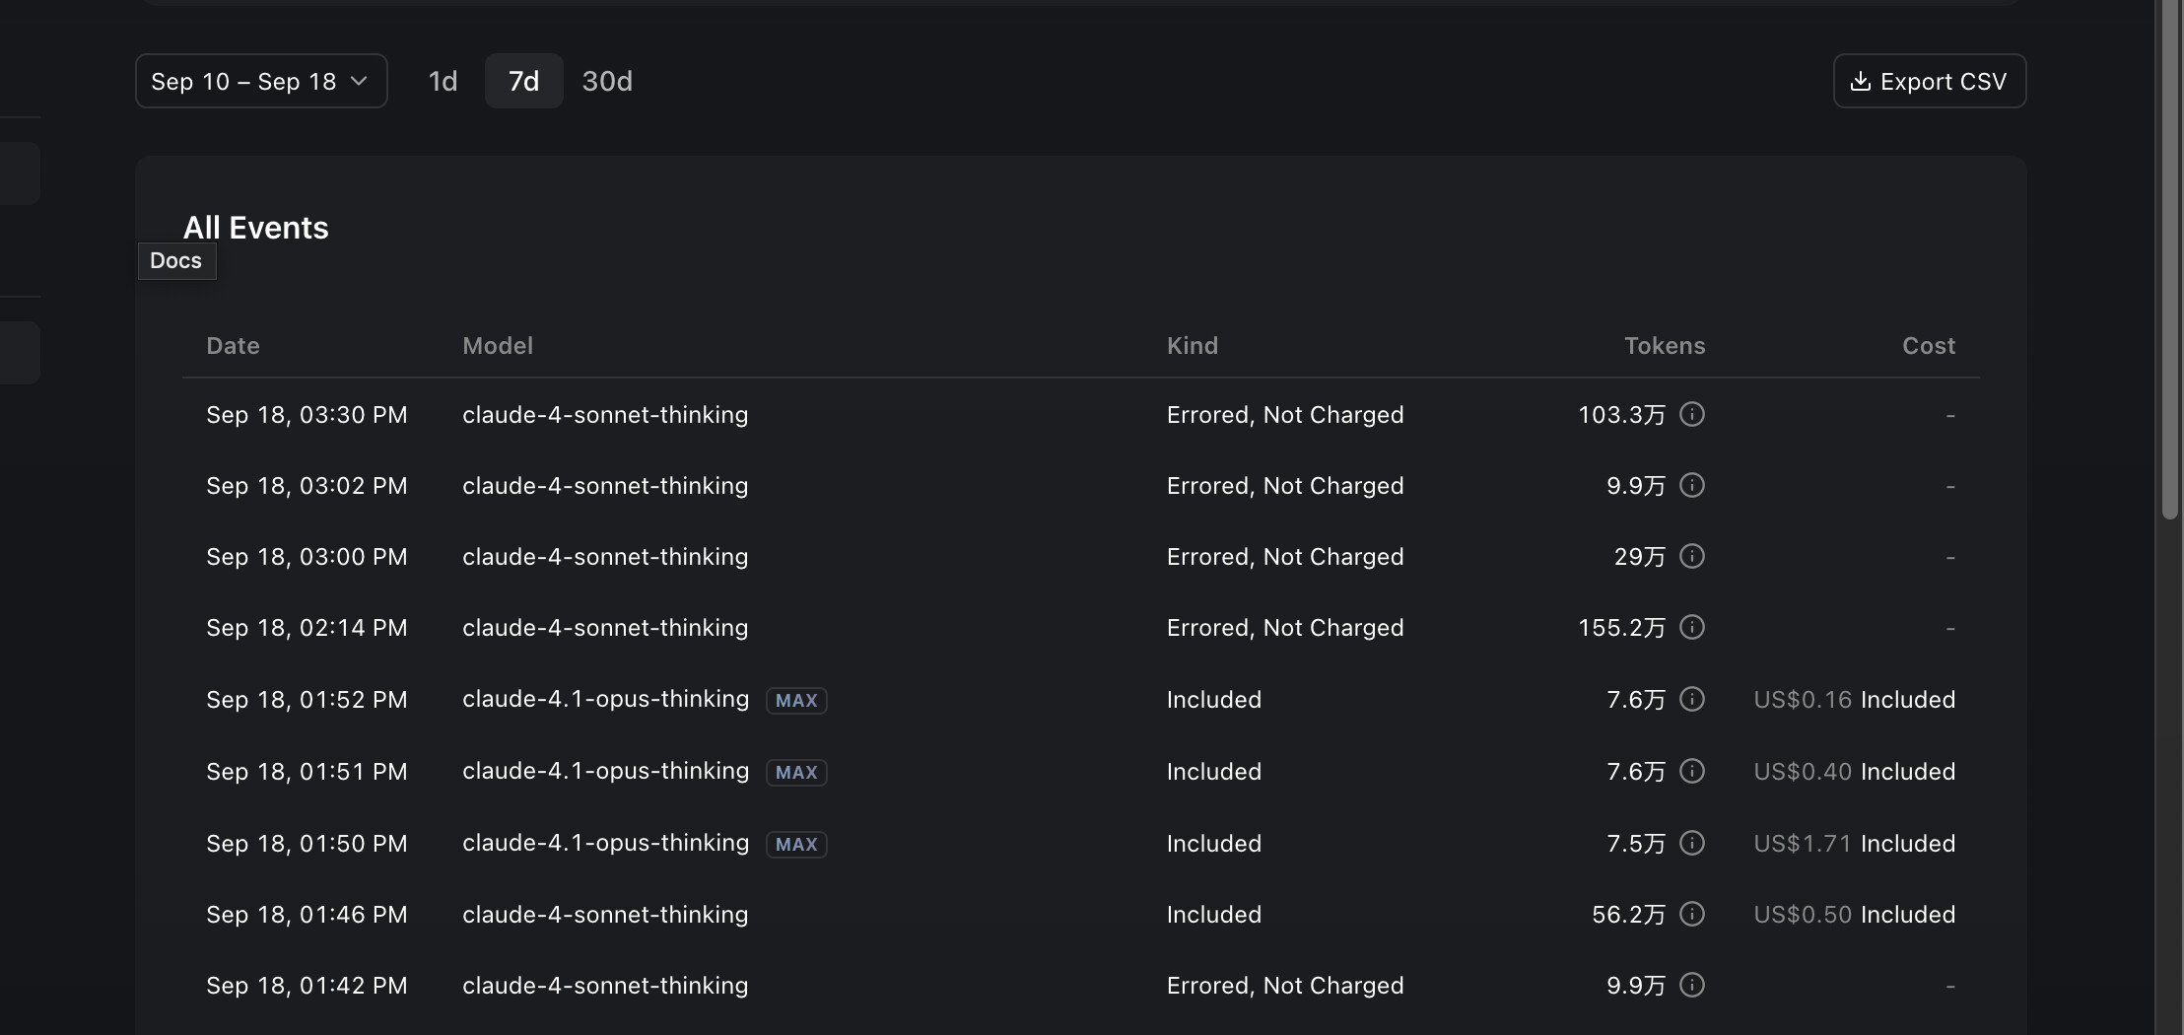Screen dimensions: 2184x1035
Task: Switch to 30d time range
Action: tap(607, 81)
